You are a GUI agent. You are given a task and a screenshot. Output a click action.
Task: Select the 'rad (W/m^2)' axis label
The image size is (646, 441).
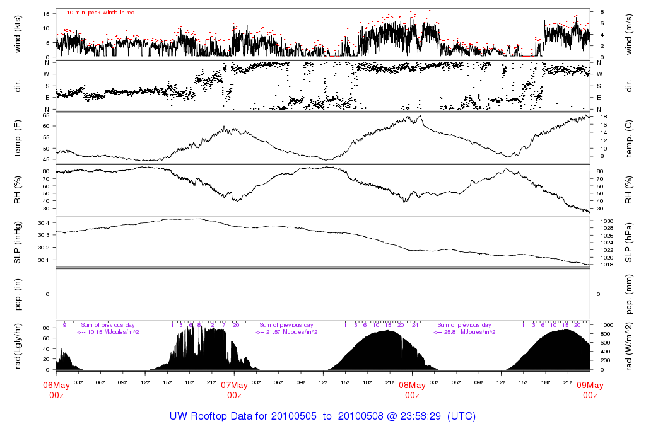tap(629, 346)
